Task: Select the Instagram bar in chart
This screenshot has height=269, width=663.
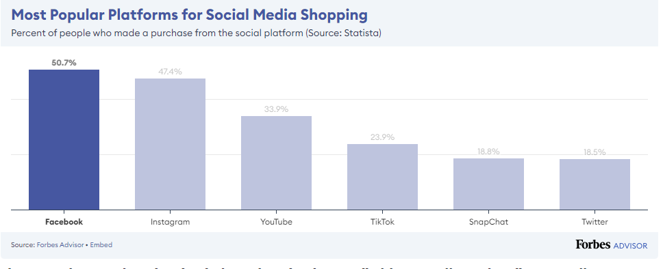Action: (x=170, y=144)
